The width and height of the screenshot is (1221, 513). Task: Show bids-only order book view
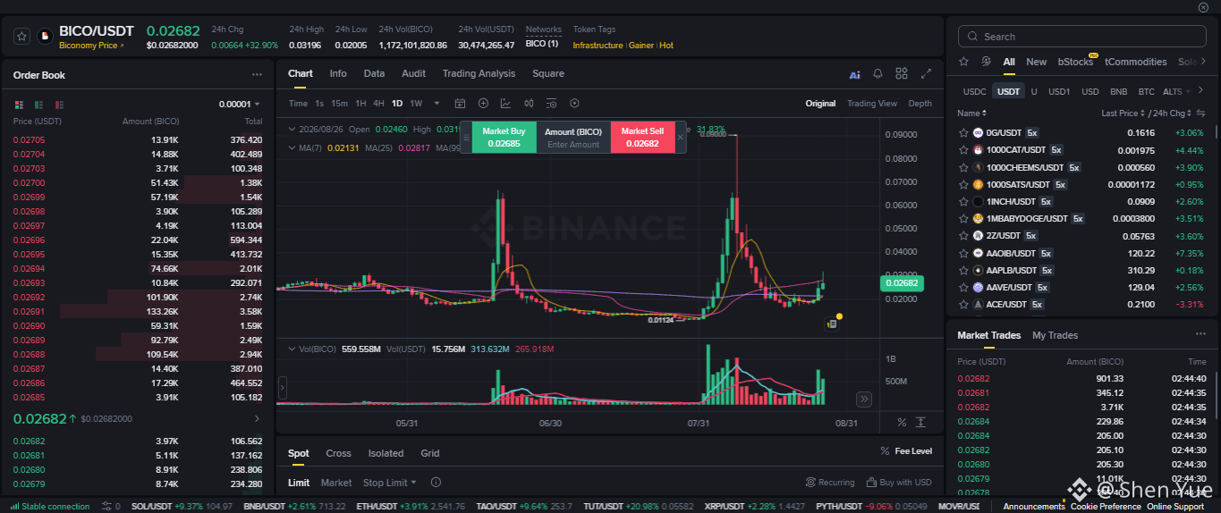pos(39,105)
